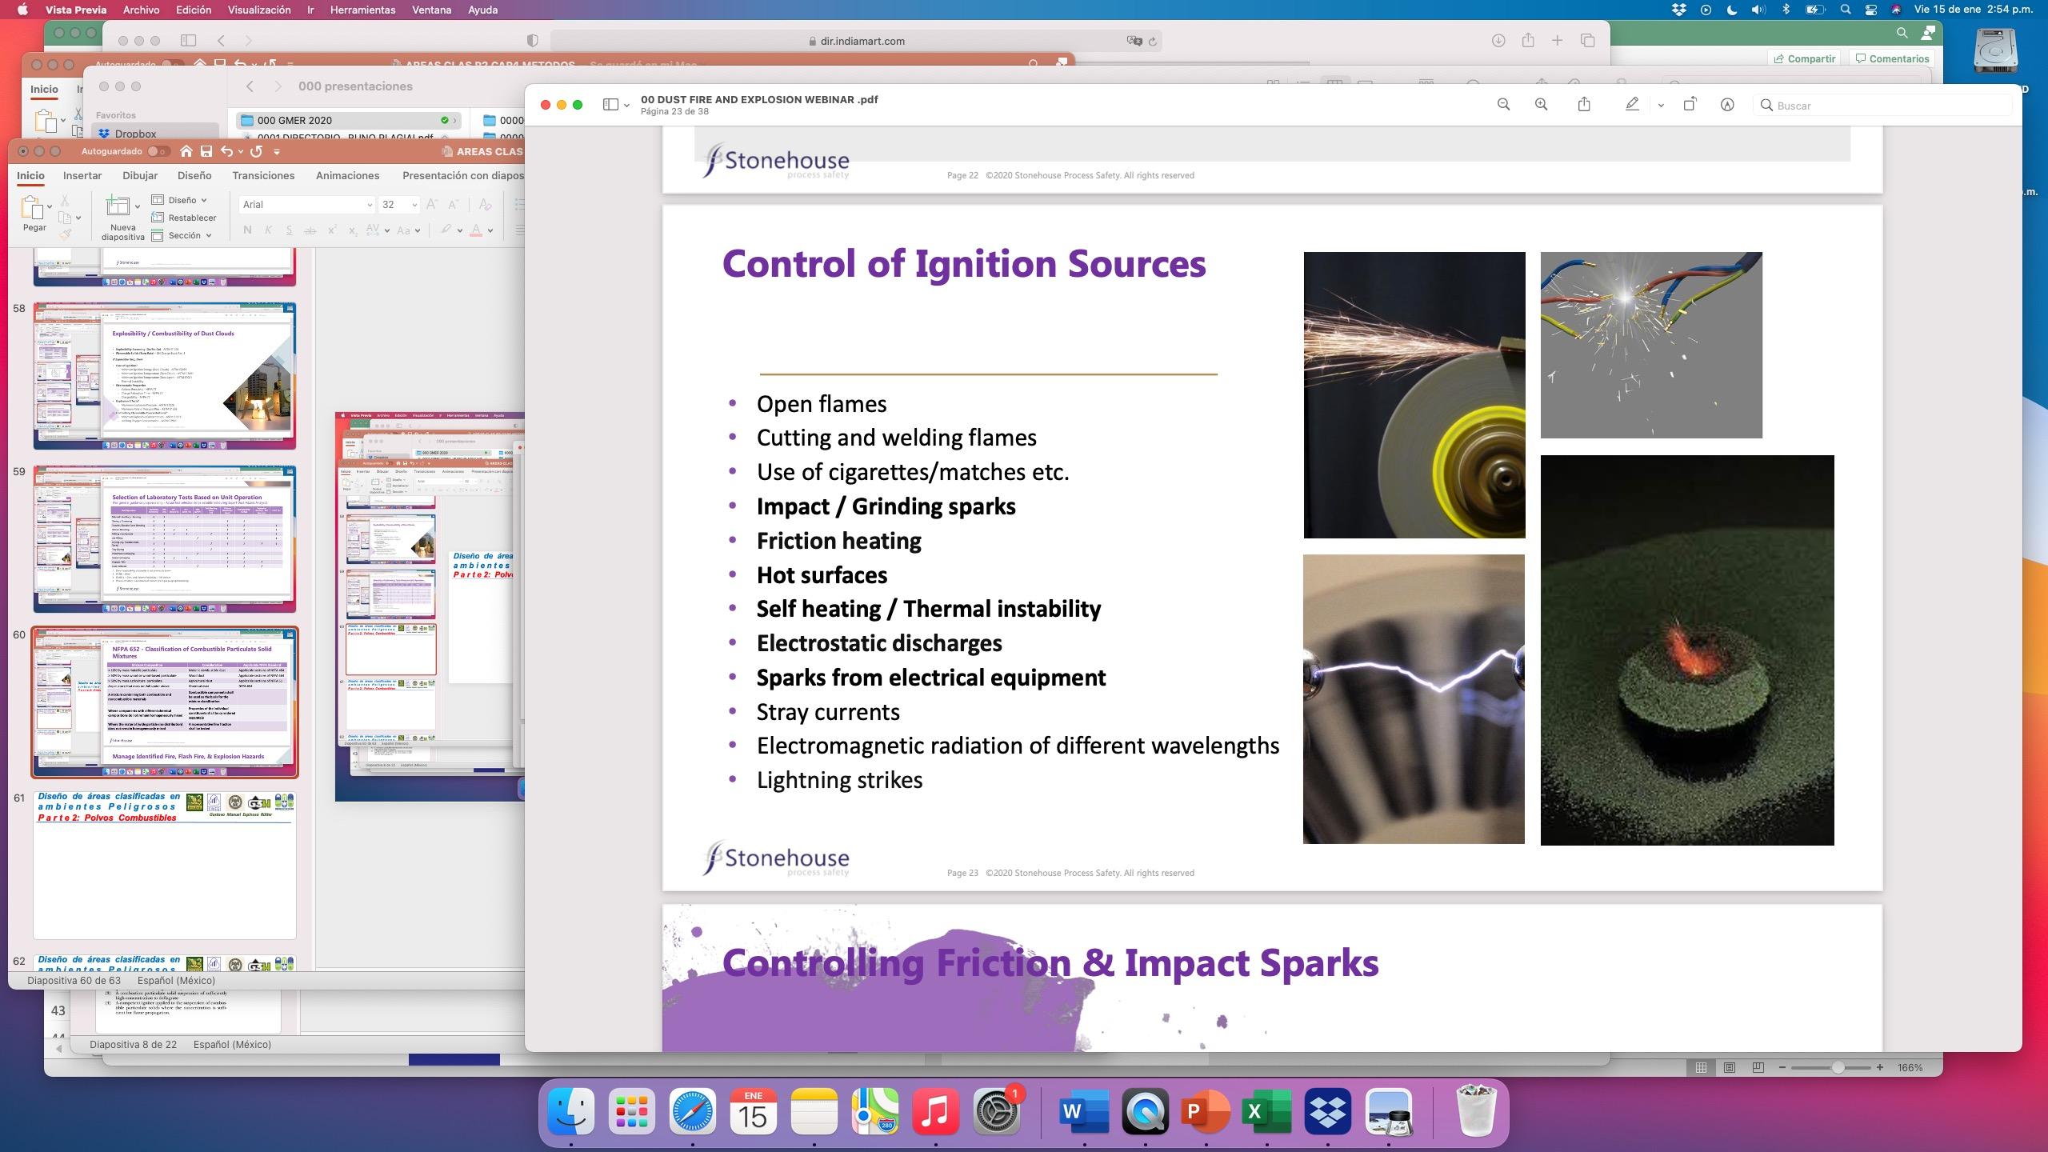Zoom out the PDF in Preview
The height and width of the screenshot is (1152, 2048).
click(x=1503, y=105)
